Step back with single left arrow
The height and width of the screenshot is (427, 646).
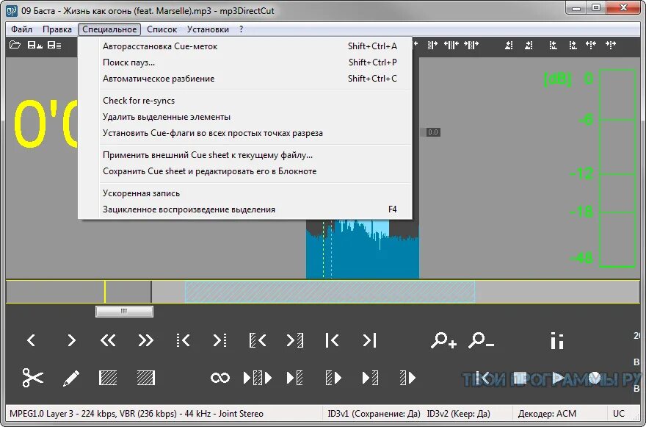click(x=31, y=340)
